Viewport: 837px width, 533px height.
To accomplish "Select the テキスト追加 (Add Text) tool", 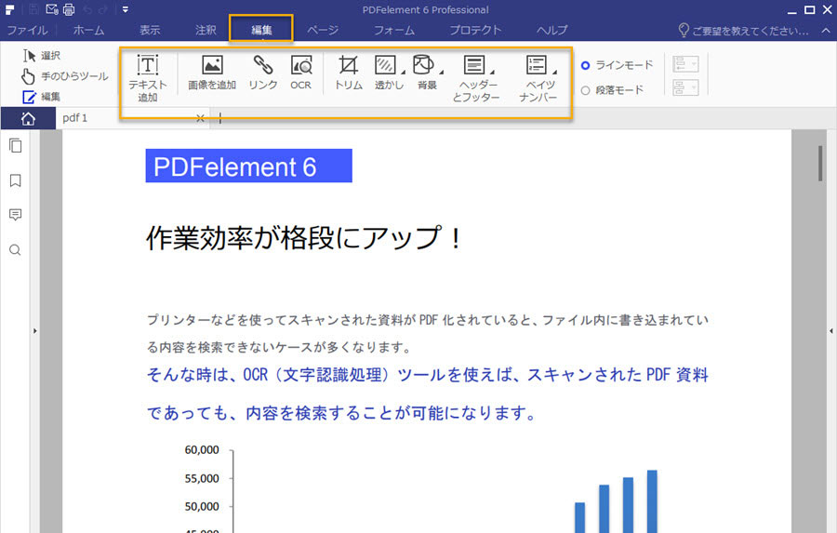I will pyautogui.click(x=148, y=75).
